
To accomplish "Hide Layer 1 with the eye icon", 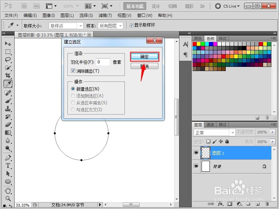I will 196,153.
